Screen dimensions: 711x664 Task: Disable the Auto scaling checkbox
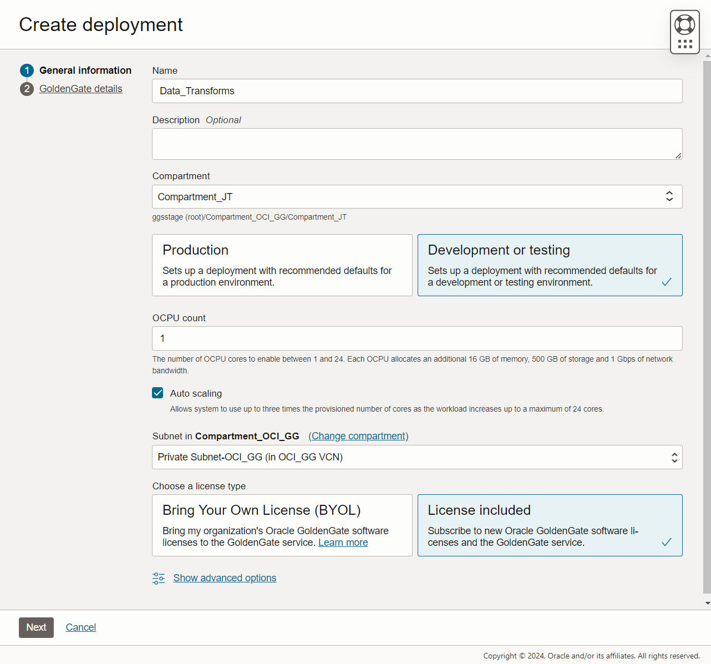(x=158, y=393)
